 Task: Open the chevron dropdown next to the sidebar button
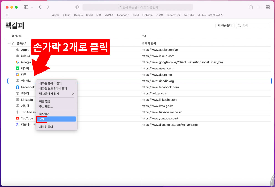click(x=31, y=7)
